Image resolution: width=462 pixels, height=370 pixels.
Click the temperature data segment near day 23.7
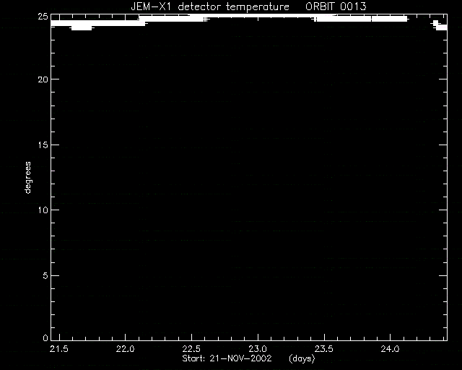[361, 19]
